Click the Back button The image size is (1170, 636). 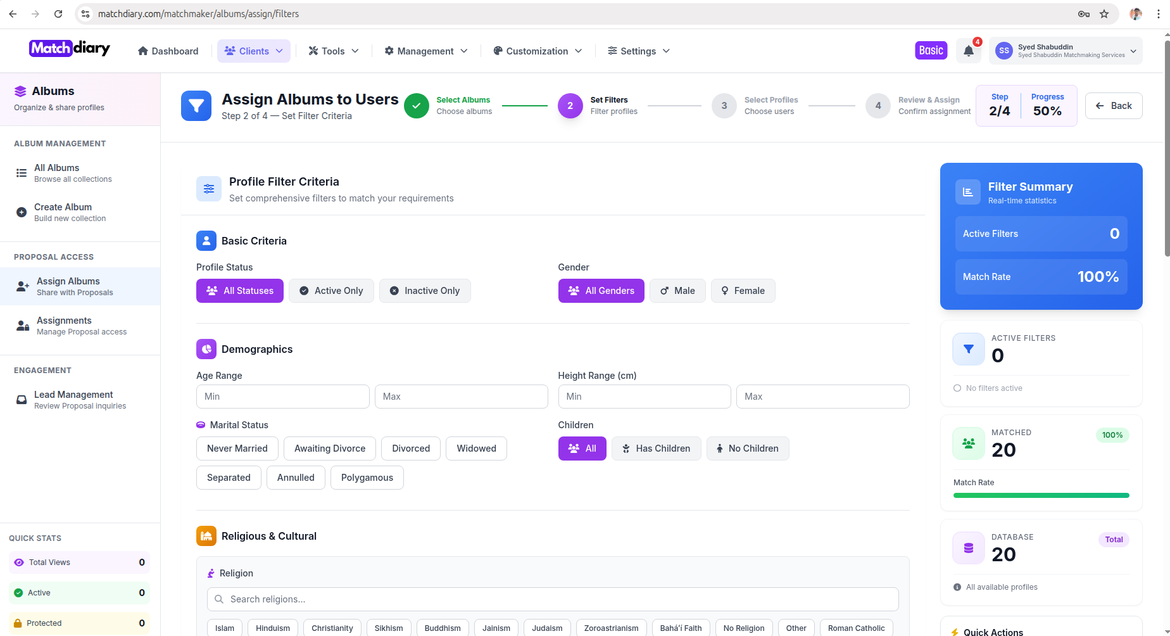[1114, 106]
